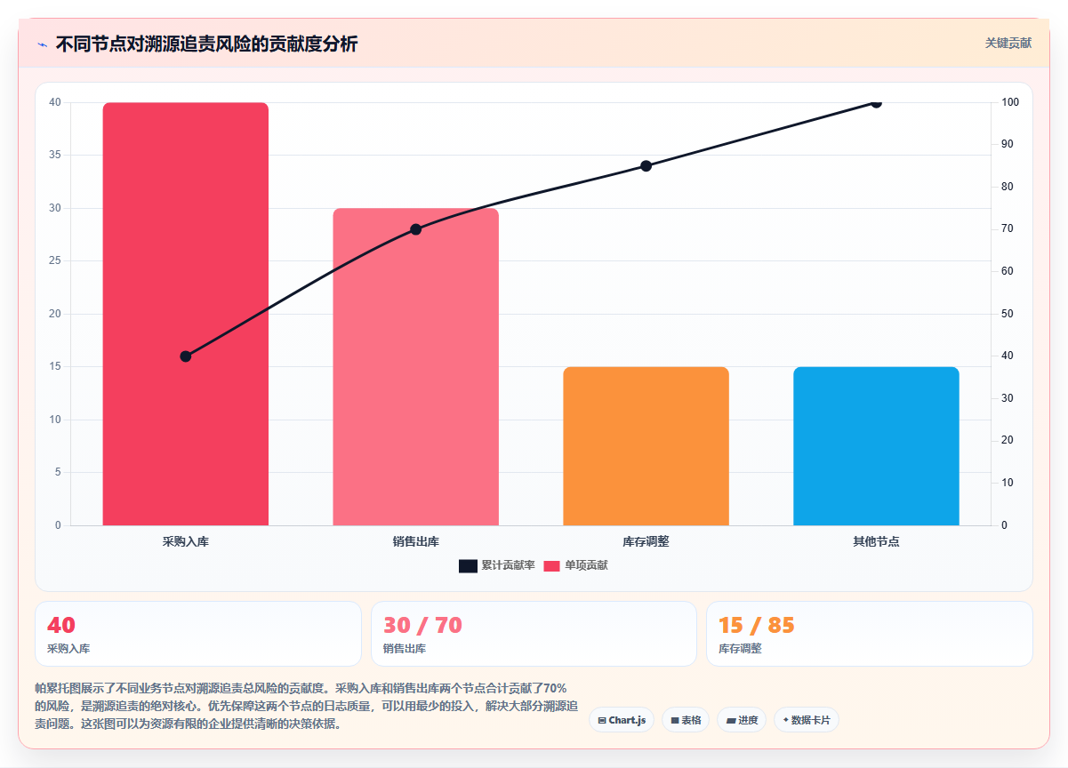Open the 15 / 85 库存调整 data card
Screen dimensions: 1068x768
870,634
